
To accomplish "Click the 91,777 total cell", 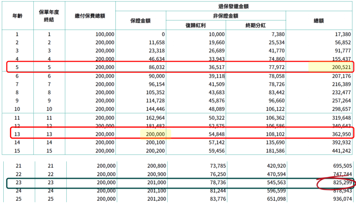I will tap(343, 51).
